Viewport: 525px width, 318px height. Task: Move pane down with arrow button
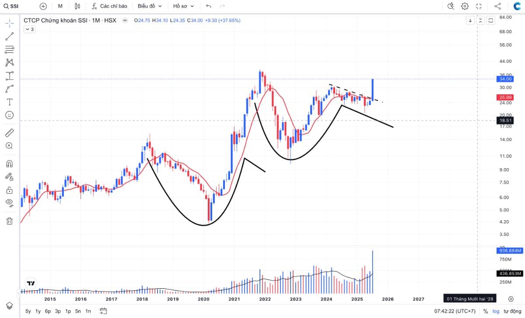pyautogui.click(x=470, y=20)
